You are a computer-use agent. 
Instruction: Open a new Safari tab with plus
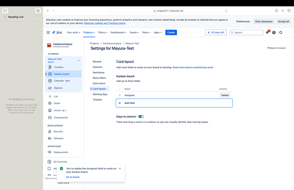coord(283,11)
